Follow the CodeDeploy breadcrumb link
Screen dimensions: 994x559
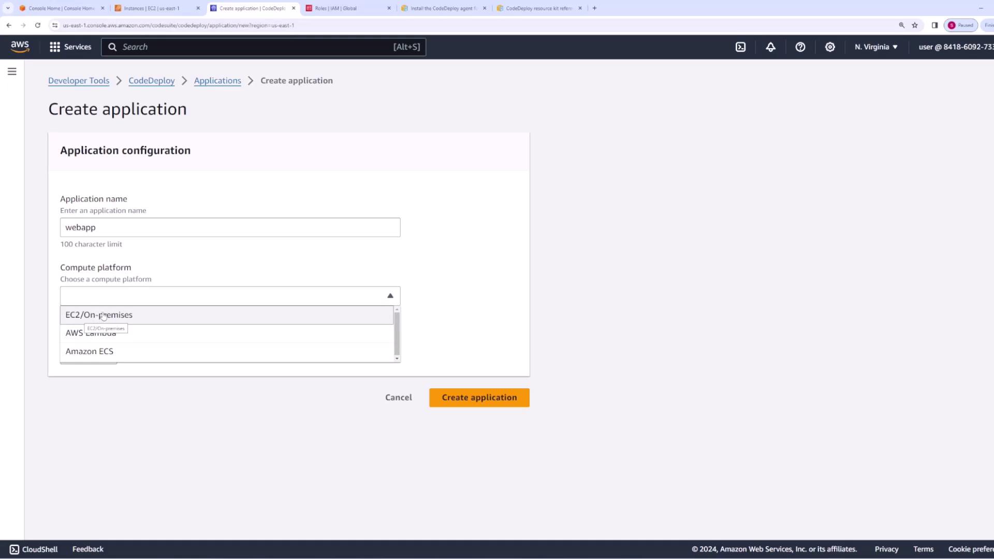click(x=151, y=81)
